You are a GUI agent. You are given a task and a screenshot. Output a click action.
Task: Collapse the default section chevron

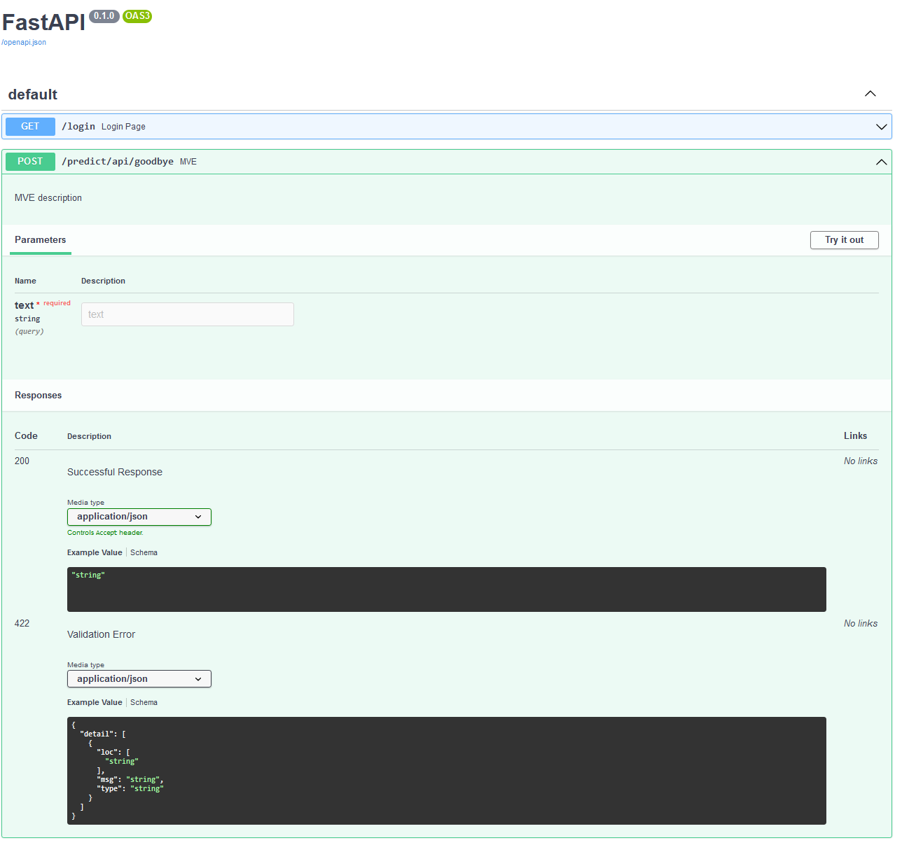870,94
